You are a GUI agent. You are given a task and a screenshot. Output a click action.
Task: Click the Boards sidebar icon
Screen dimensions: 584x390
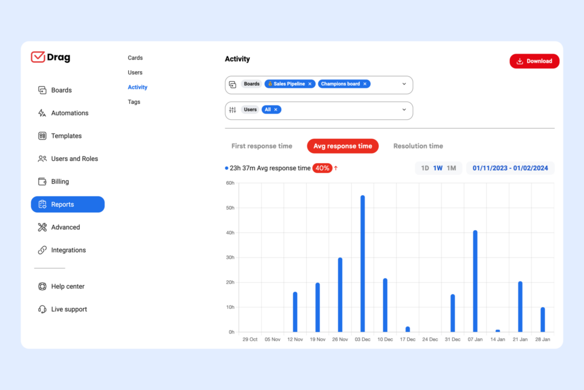tap(42, 90)
